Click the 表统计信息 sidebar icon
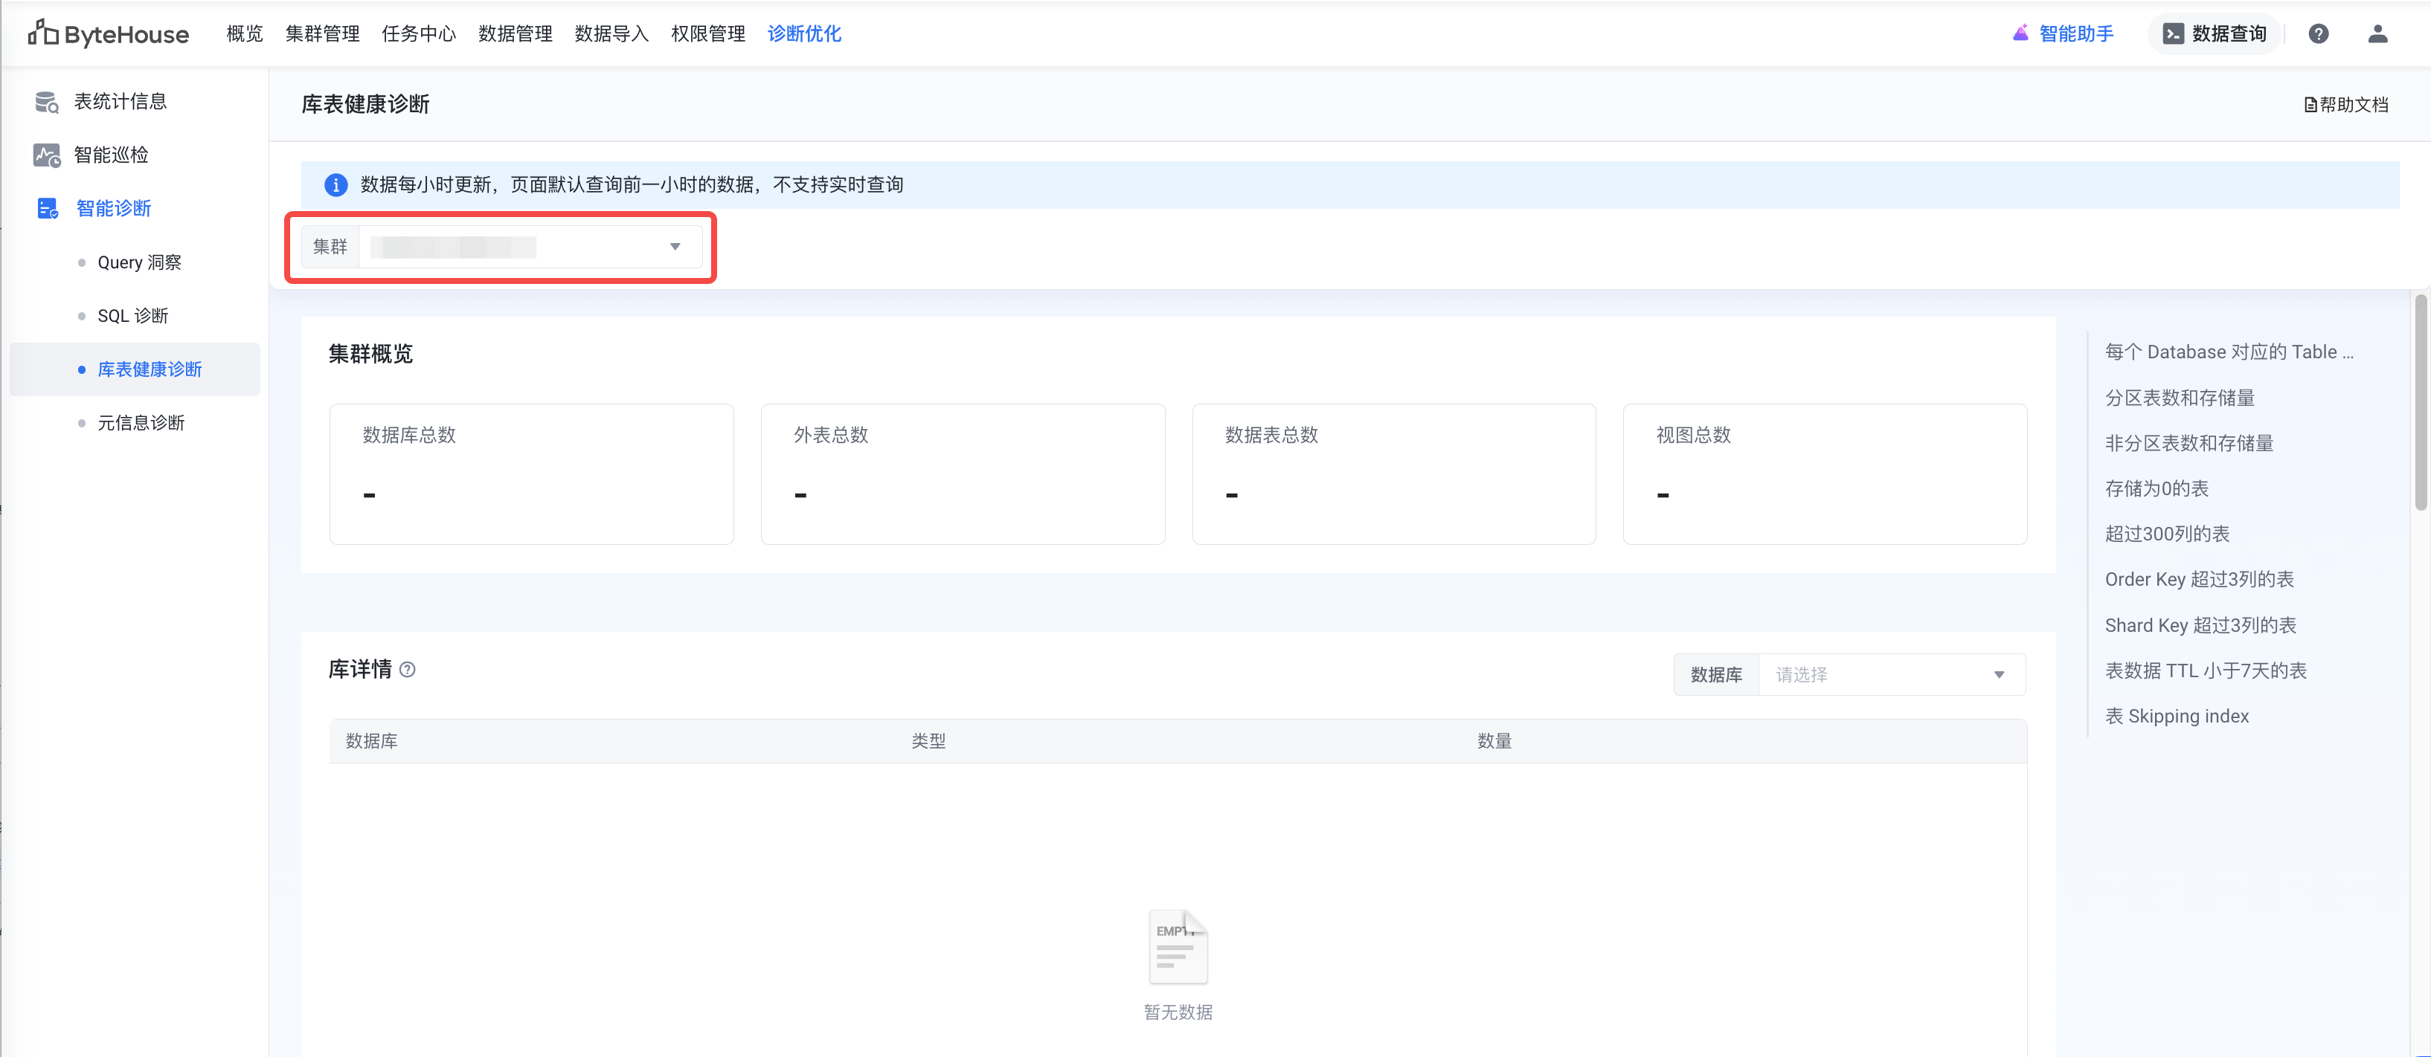This screenshot has height=1057, width=2431. click(46, 102)
